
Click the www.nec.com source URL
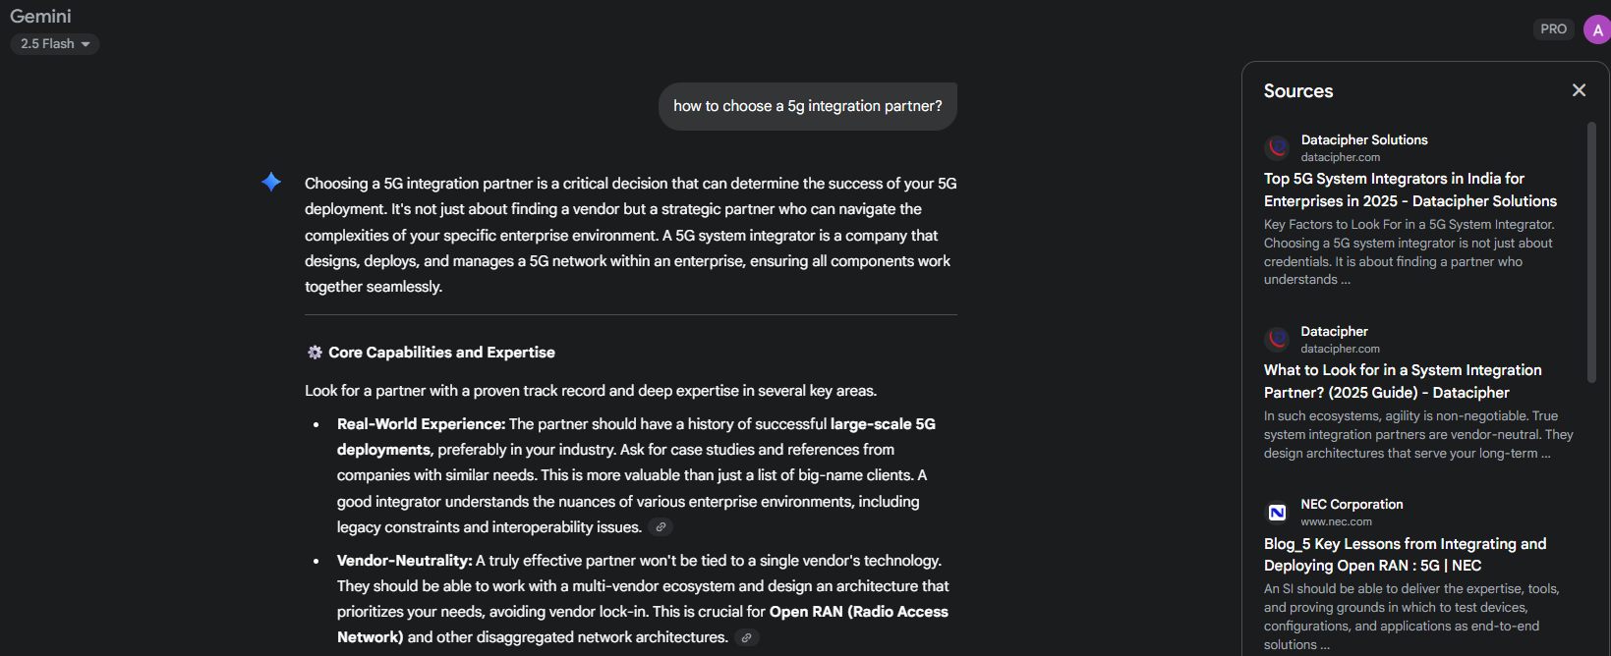click(1336, 521)
